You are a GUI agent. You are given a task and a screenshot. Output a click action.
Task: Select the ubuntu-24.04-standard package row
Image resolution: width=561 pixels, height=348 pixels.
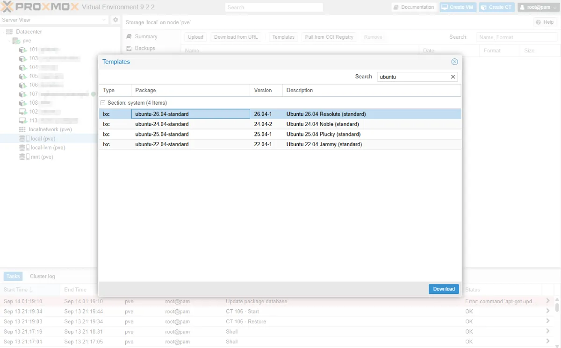tap(280, 124)
